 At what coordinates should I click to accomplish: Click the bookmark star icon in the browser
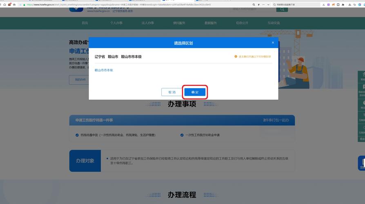tap(14, 4)
